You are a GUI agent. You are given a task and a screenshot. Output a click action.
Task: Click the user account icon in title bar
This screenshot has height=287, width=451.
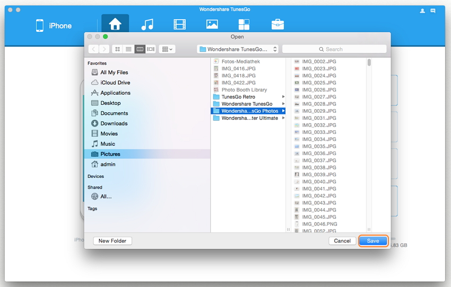(x=423, y=10)
